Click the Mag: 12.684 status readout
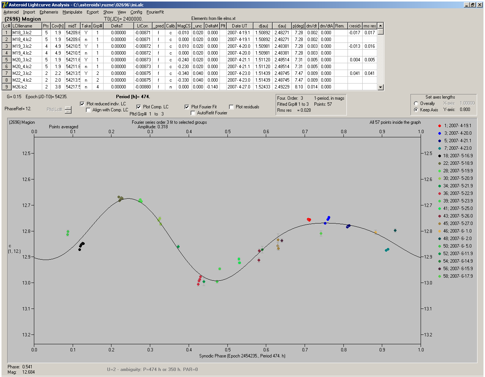Image resolution: width=485 pixels, height=377 pixels. pos(21,372)
